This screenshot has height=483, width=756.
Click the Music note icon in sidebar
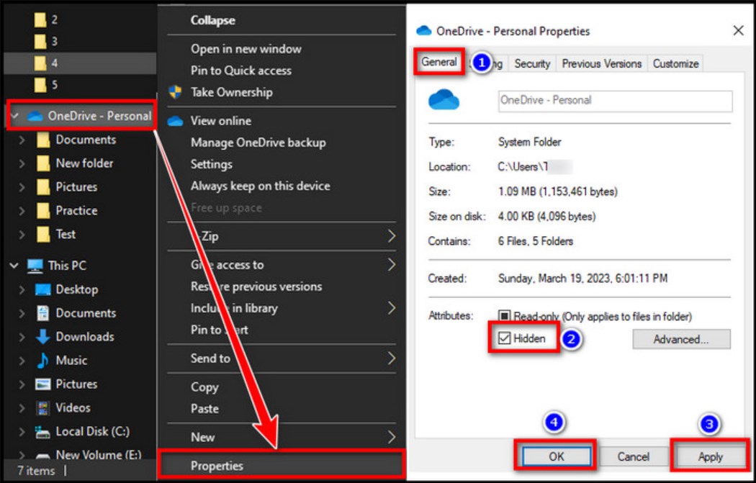[x=43, y=361]
